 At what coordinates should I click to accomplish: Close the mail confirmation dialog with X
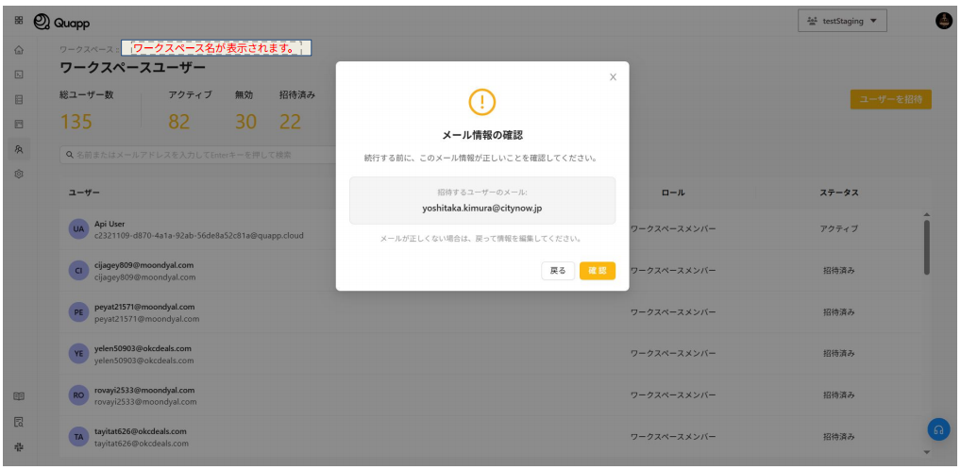coord(613,77)
